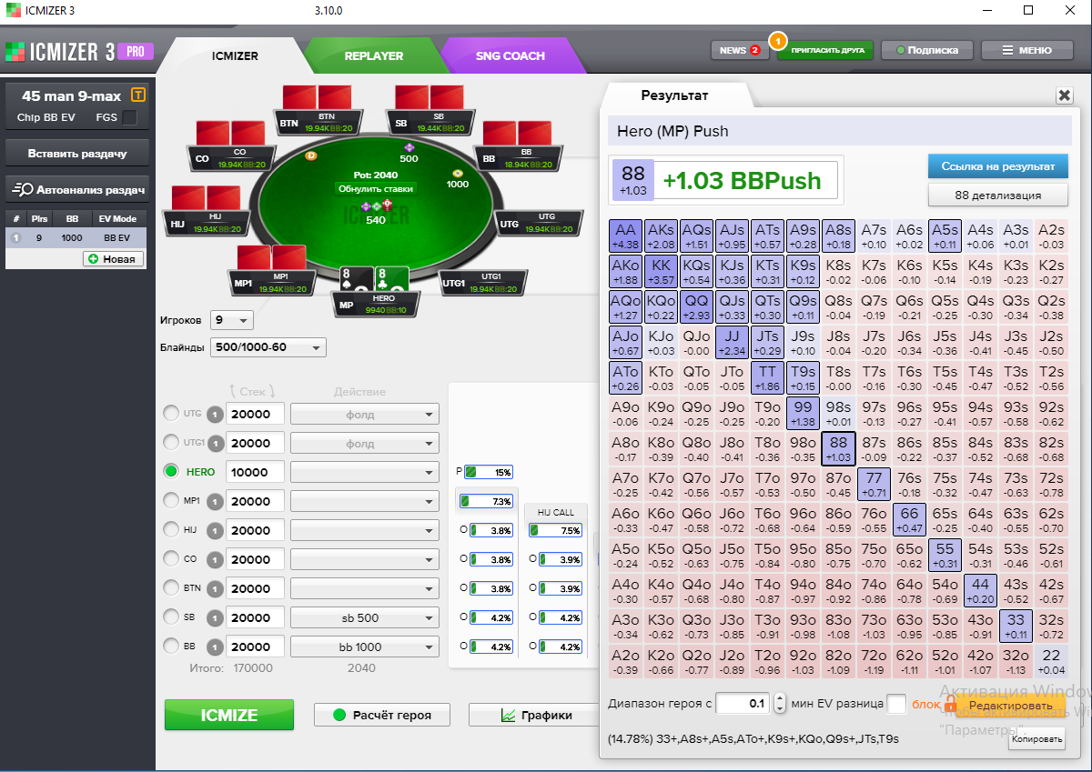Click the orange lock icon next to блок

pyautogui.click(x=950, y=704)
